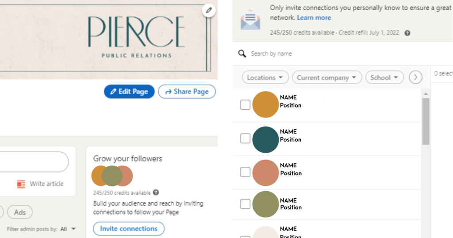Show more filters with right chevron
The width and height of the screenshot is (453, 238).
(415, 77)
